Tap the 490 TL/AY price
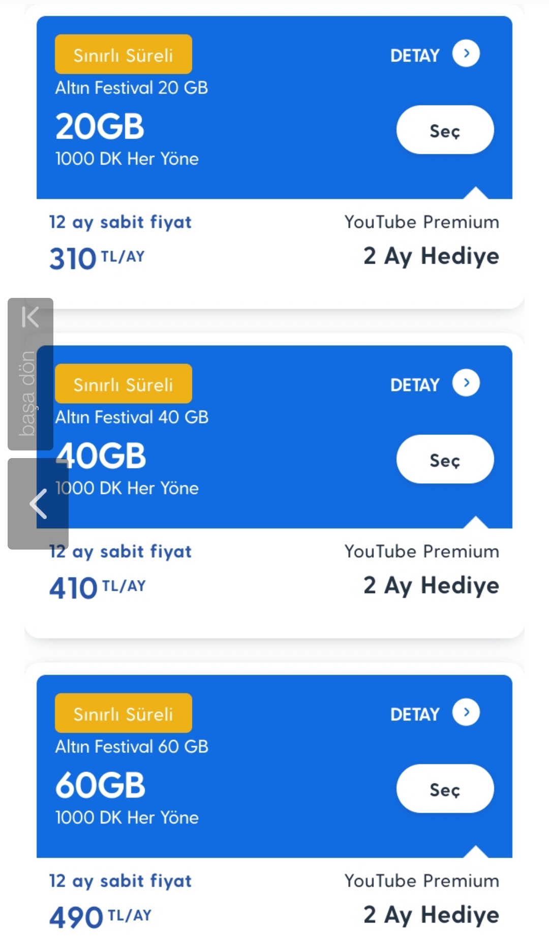This screenshot has width=549, height=940. pos(101,917)
